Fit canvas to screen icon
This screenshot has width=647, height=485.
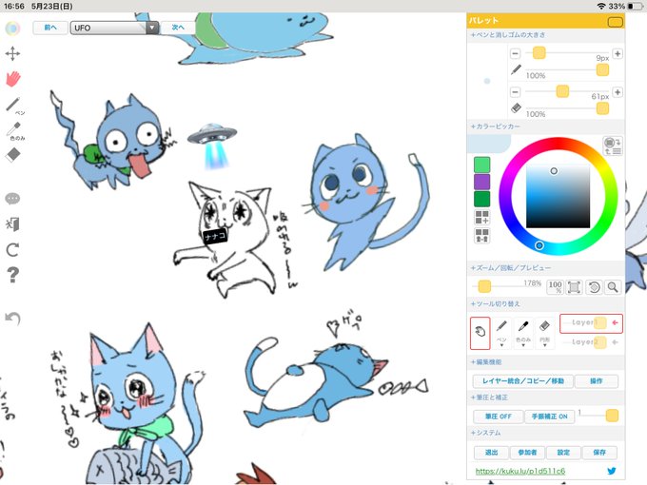click(x=574, y=286)
